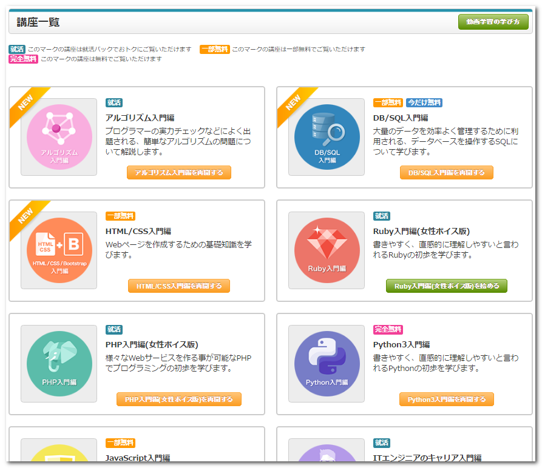Image resolution: width=542 pixels, height=468 pixels.
Task: Click the 一部無料 badge on JavaScript入門編
Action: coord(120,443)
